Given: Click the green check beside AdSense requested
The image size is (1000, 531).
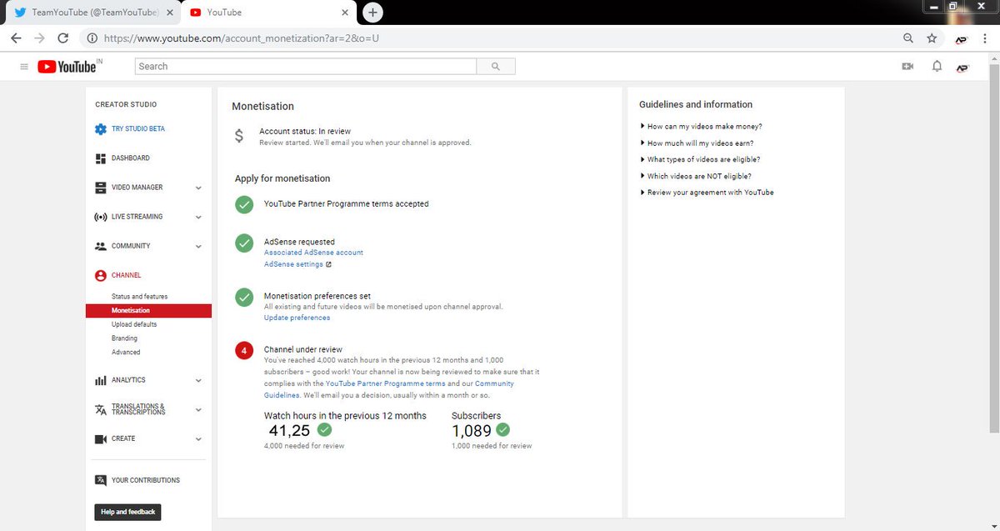Looking at the screenshot, I should (244, 243).
